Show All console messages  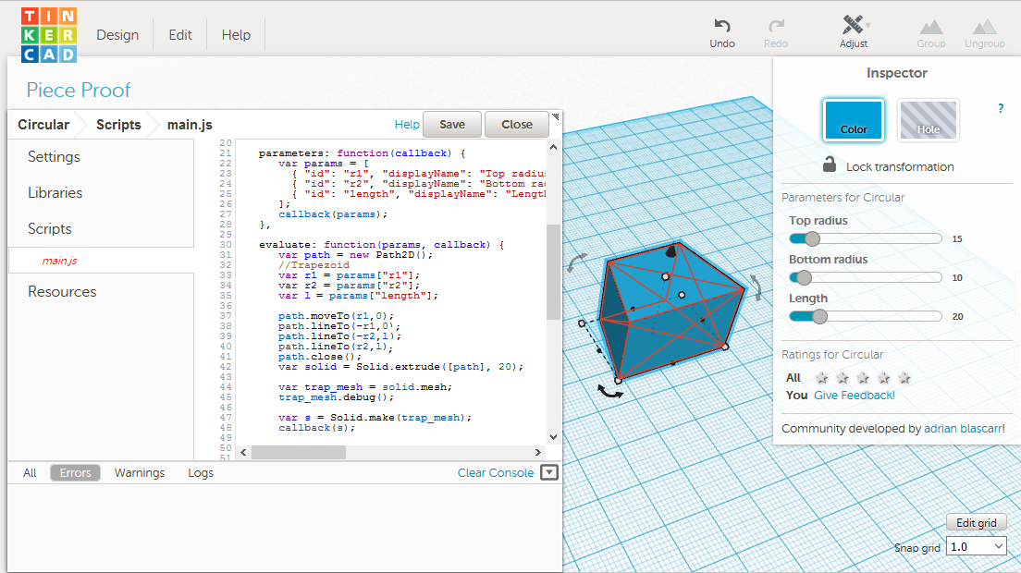30,473
